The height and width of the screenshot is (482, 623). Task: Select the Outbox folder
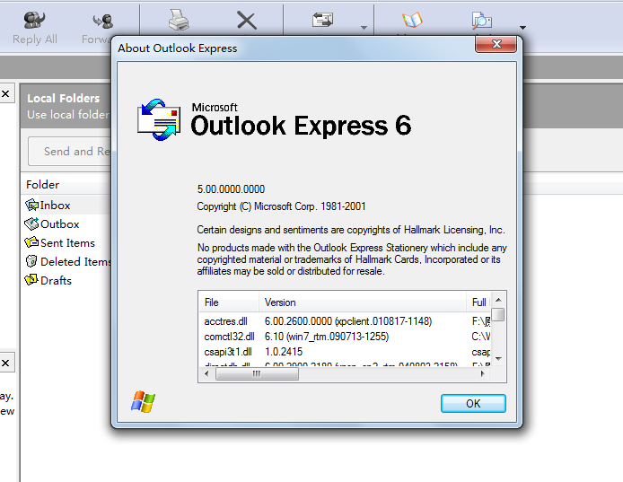59,224
